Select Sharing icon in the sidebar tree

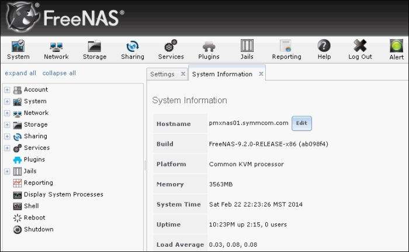(18, 136)
